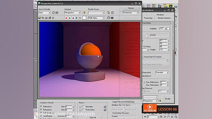Clone the rendered frame window icon

coord(46,18)
